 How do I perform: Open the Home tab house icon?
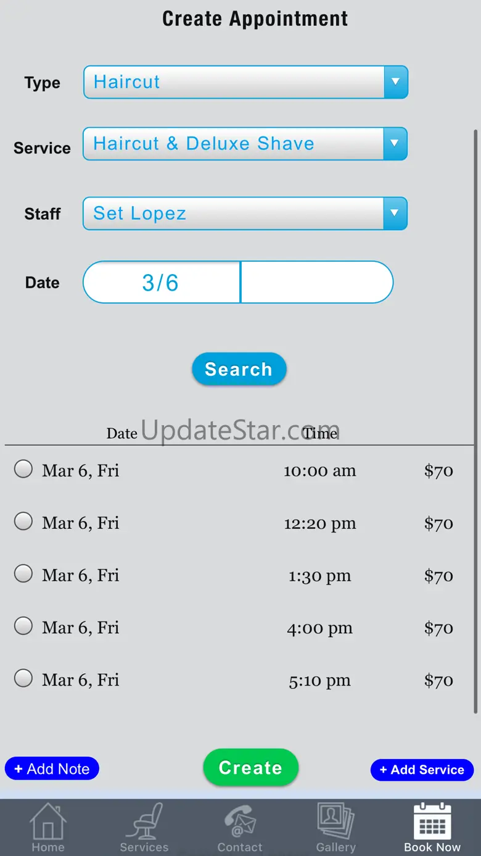[x=48, y=821]
